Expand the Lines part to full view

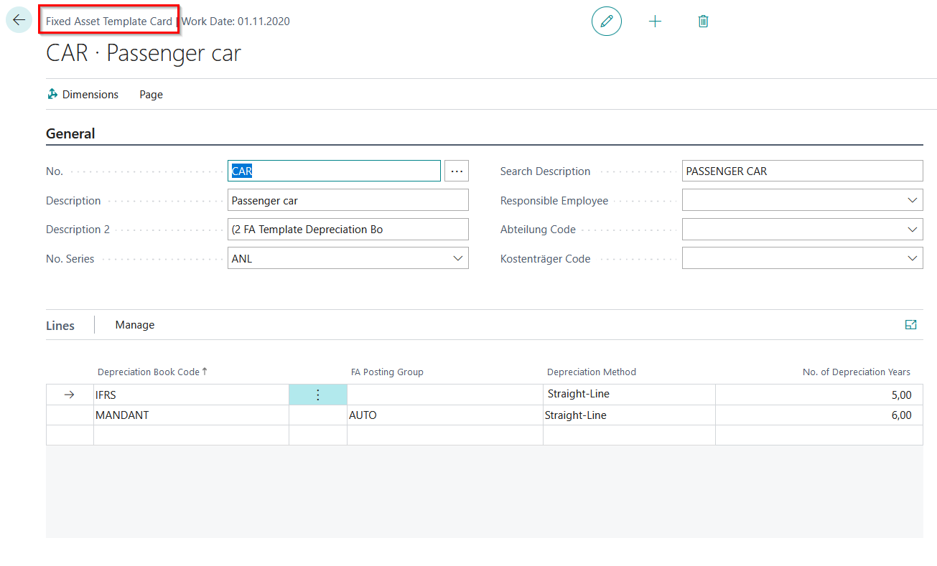click(x=910, y=325)
